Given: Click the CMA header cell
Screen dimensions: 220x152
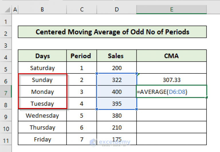Looking at the screenshot, I should (172, 56).
